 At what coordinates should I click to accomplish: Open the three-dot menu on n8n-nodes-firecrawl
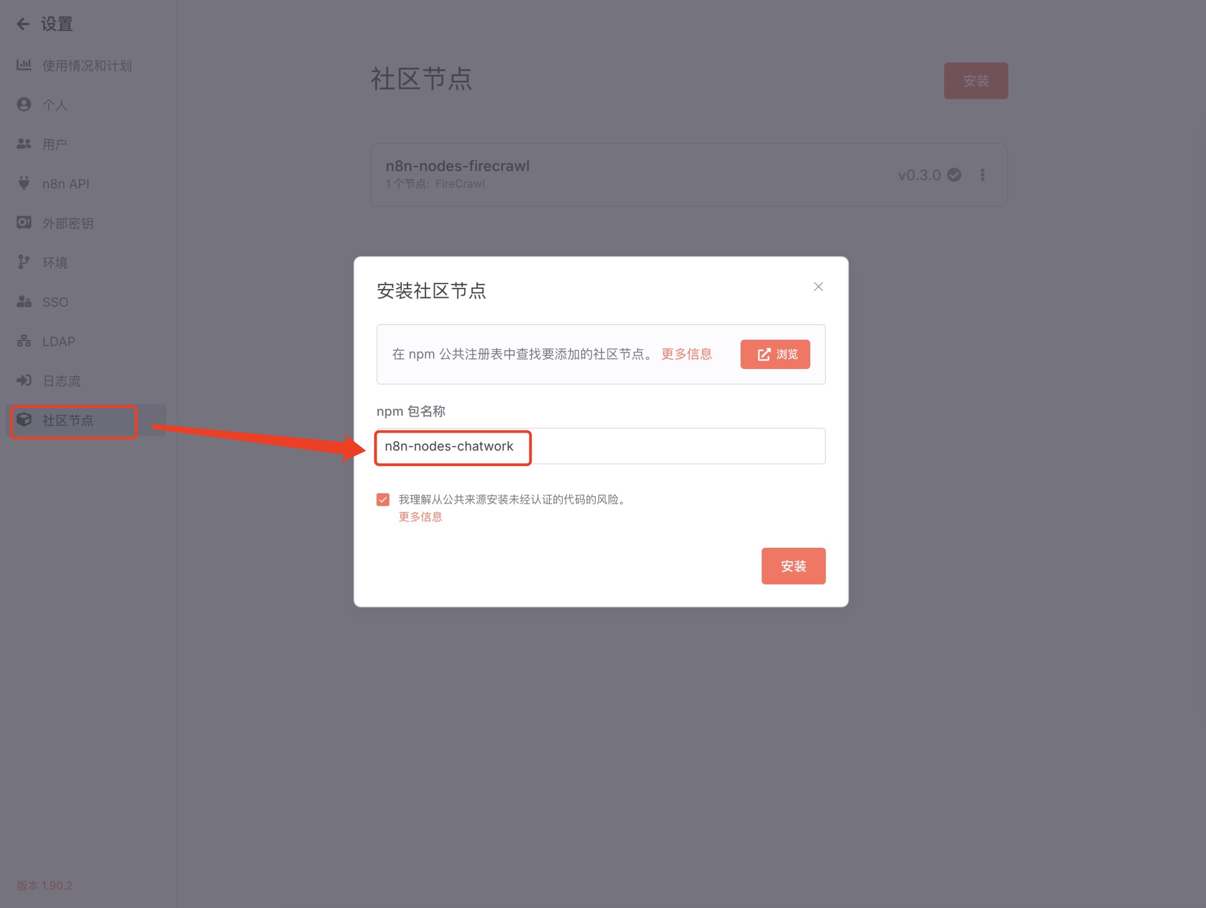[x=983, y=175]
